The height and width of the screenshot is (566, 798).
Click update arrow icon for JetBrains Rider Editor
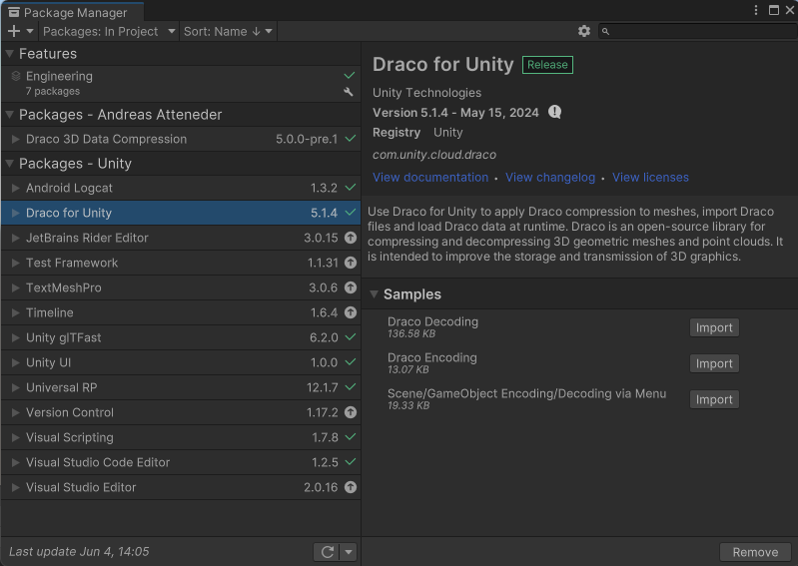point(351,238)
